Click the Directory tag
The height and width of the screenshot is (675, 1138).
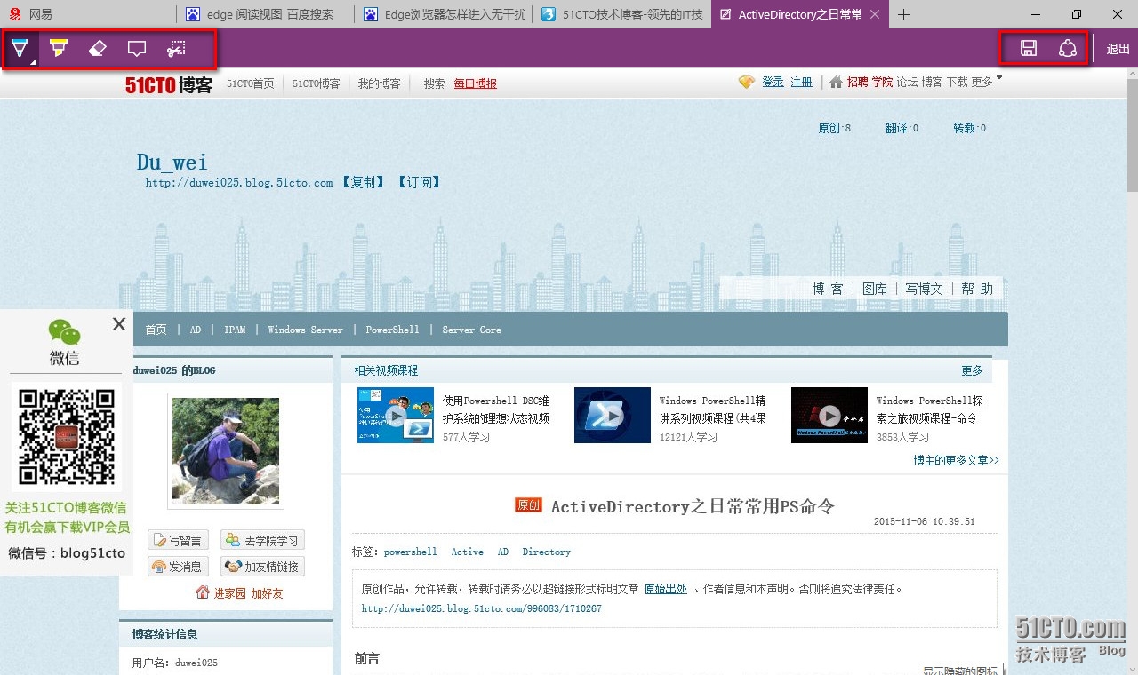546,552
